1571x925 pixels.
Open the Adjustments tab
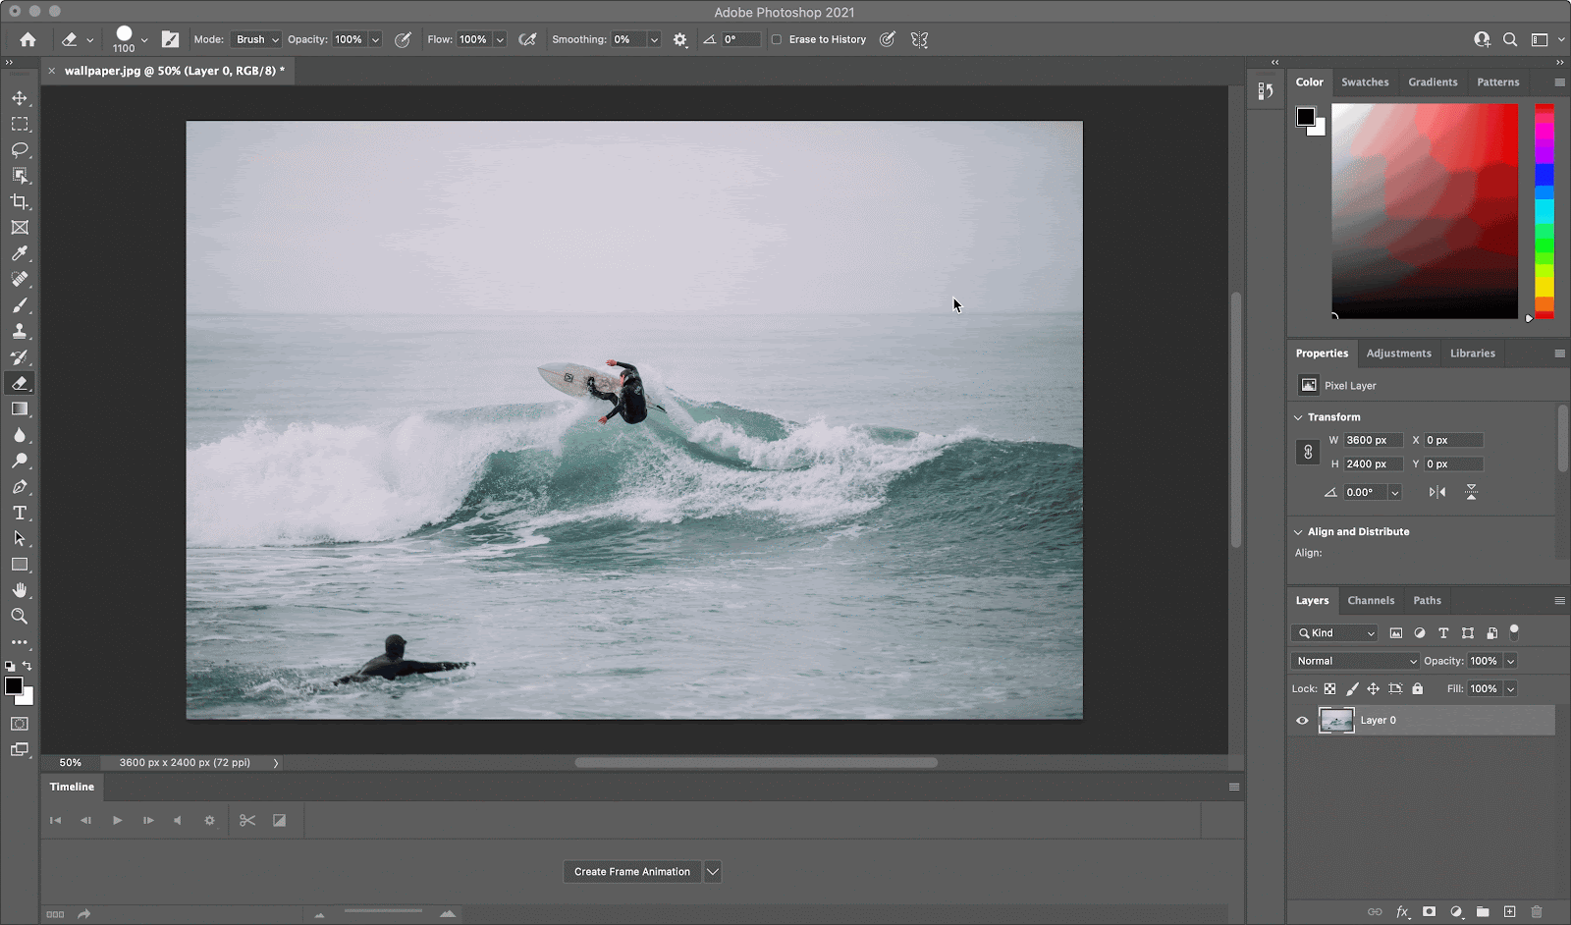(1398, 354)
